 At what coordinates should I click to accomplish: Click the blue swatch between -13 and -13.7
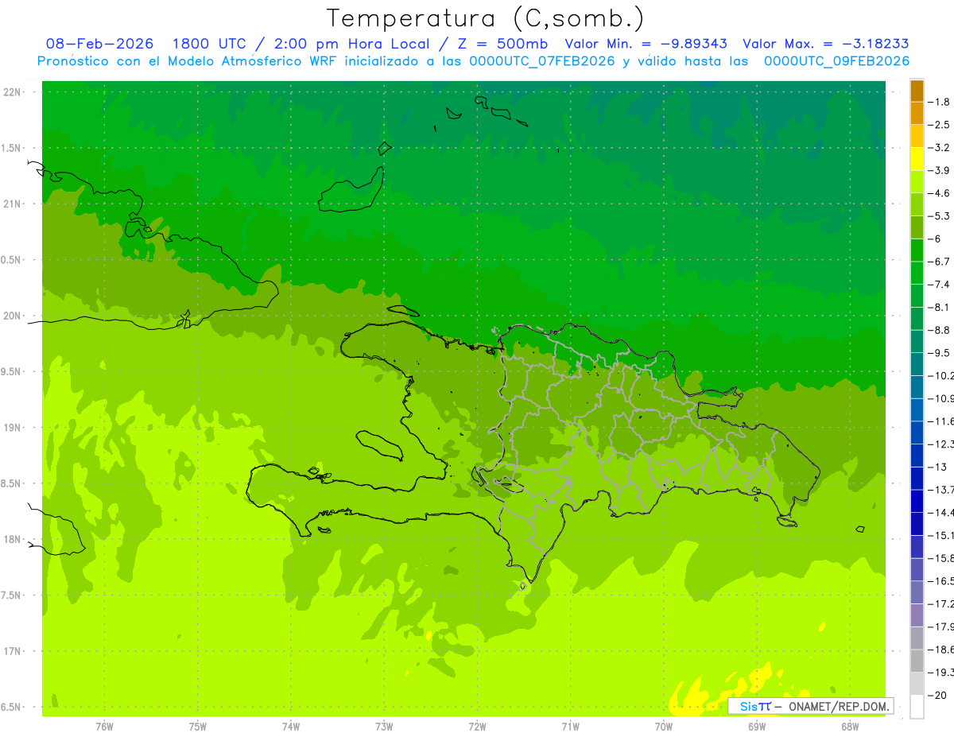[917, 479]
